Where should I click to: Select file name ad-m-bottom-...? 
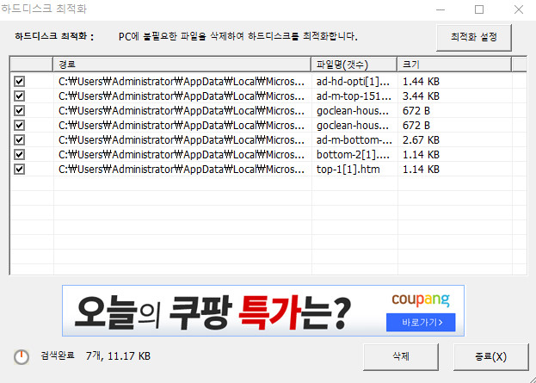click(x=354, y=140)
